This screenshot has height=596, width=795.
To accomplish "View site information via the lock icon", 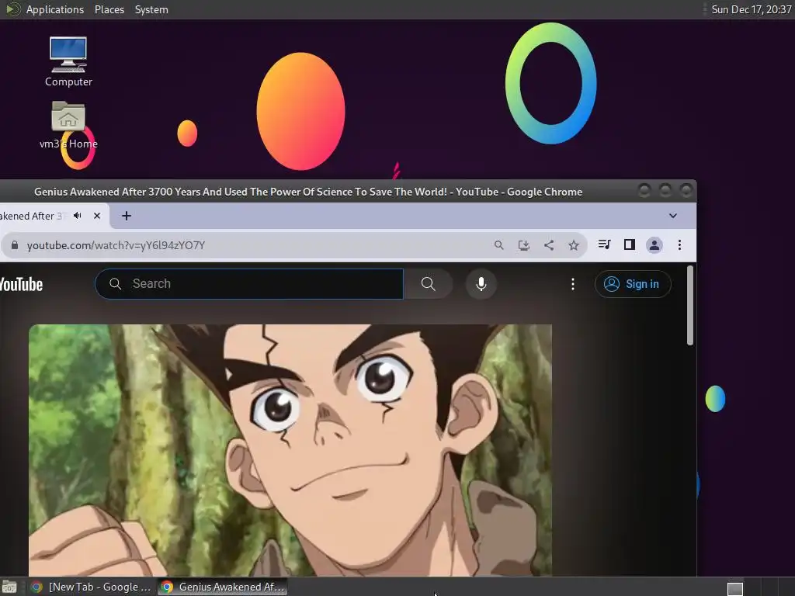I will point(15,245).
